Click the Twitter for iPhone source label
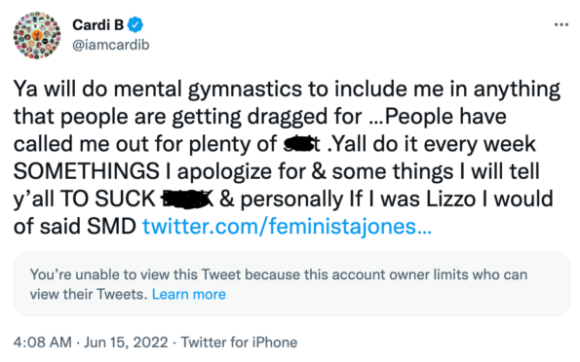This screenshot has width=580, height=362. tap(239, 343)
